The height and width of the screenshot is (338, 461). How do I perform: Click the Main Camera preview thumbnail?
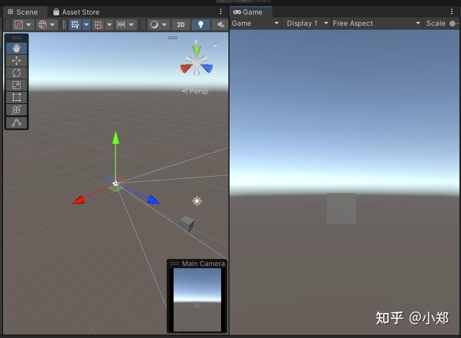coord(197,300)
